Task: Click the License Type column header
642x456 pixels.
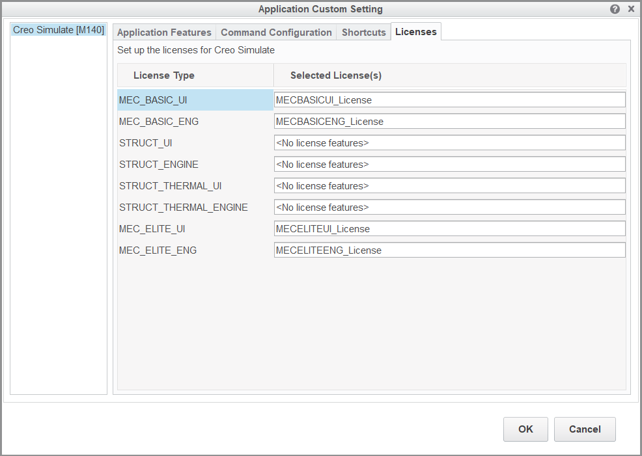Action: (x=164, y=75)
